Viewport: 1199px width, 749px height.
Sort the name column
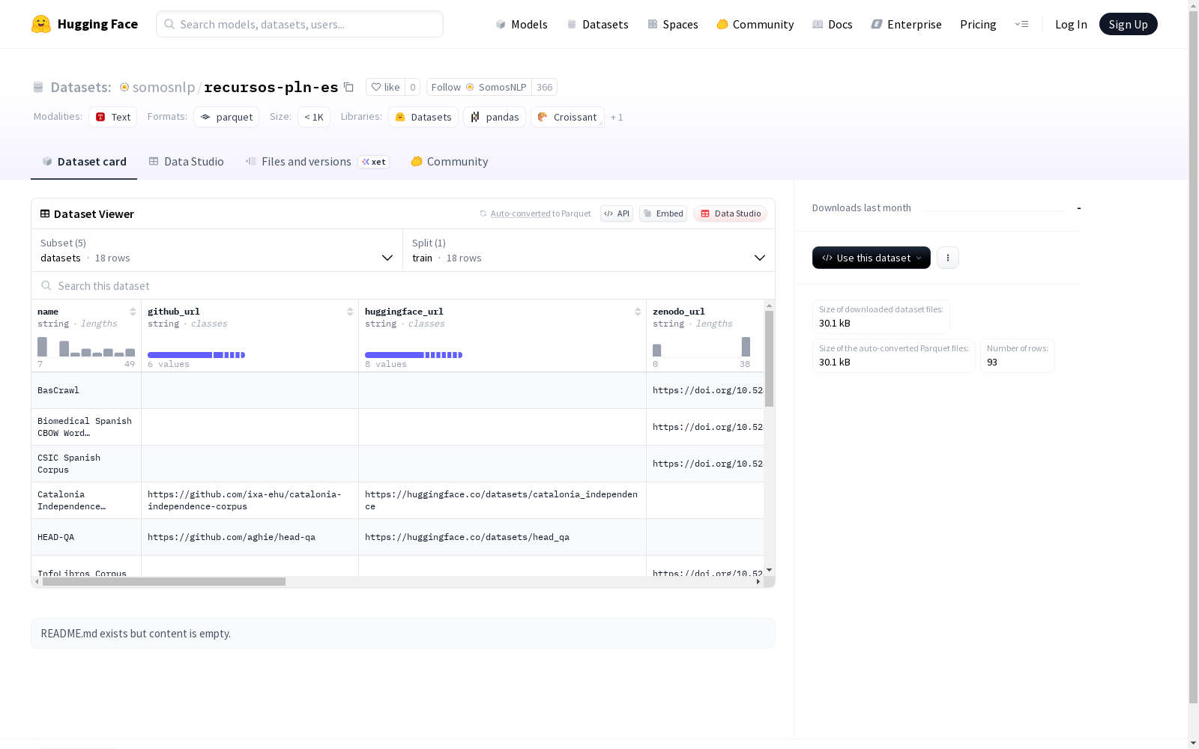click(x=133, y=312)
